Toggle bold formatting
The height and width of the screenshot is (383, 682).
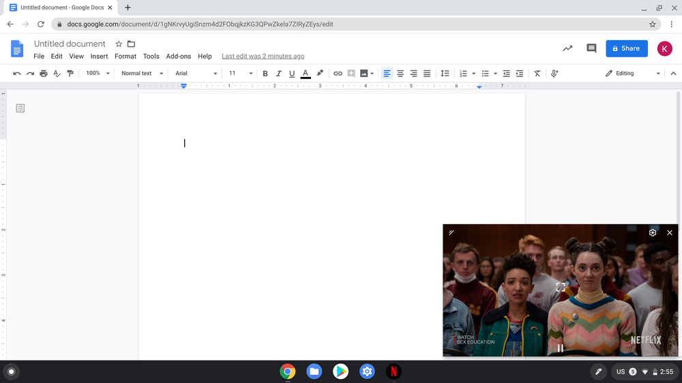coord(265,74)
